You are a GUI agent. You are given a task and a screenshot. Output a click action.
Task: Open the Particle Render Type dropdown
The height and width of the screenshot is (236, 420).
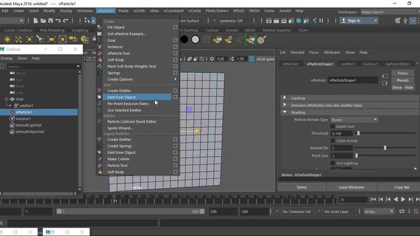[354, 119]
